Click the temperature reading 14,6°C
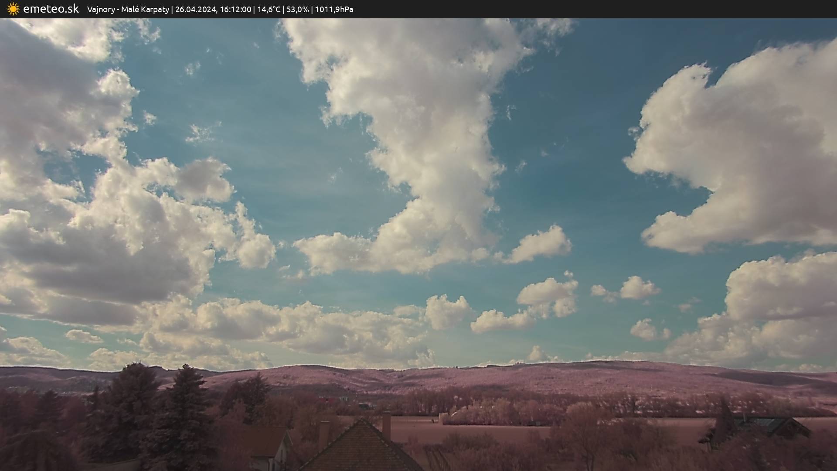 [x=269, y=10]
